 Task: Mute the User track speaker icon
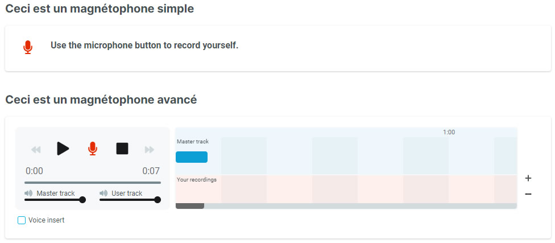tap(103, 193)
